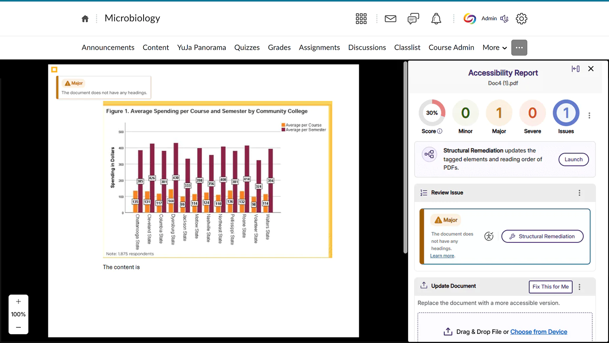
Task: Open the admin settings gear icon
Action: click(521, 19)
